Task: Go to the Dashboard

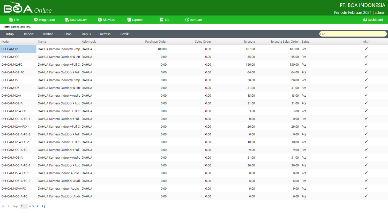Action: [373, 20]
